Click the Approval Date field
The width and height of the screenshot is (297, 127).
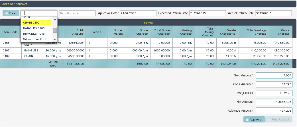[138, 13]
